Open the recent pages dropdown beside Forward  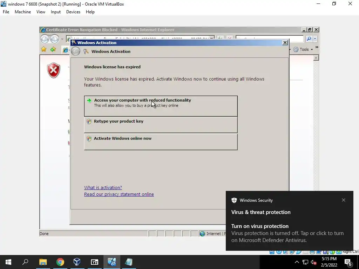(62, 39)
